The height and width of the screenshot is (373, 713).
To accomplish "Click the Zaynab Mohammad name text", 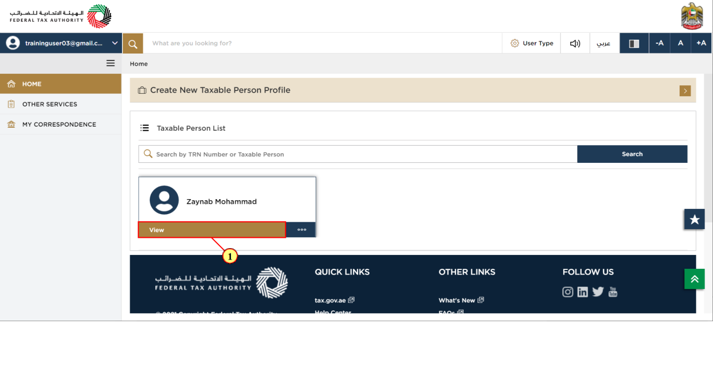I will point(222,201).
